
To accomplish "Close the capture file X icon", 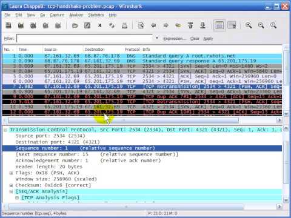I will pos(99,25).
